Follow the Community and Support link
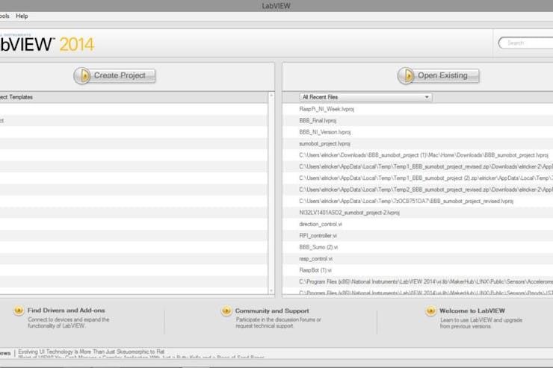 point(272,311)
